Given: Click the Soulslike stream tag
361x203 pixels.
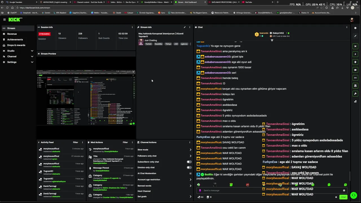Looking at the screenshot, I should point(158,44).
